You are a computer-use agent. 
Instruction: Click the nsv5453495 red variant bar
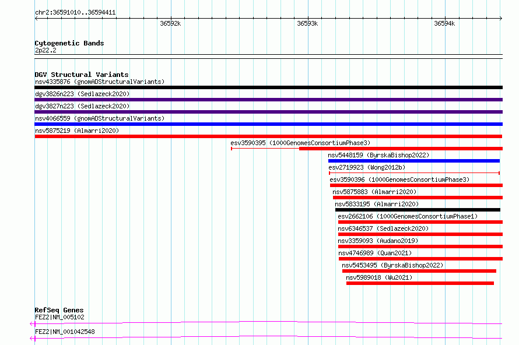tap(419, 271)
